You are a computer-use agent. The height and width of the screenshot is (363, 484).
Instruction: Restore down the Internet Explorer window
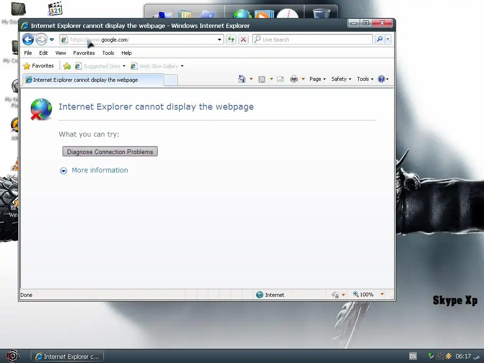click(366, 23)
